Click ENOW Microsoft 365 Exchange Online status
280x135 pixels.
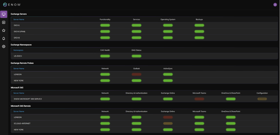click(x=168, y=99)
